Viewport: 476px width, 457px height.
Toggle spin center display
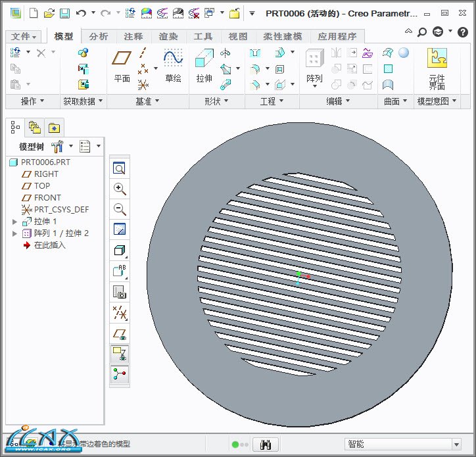(120, 375)
